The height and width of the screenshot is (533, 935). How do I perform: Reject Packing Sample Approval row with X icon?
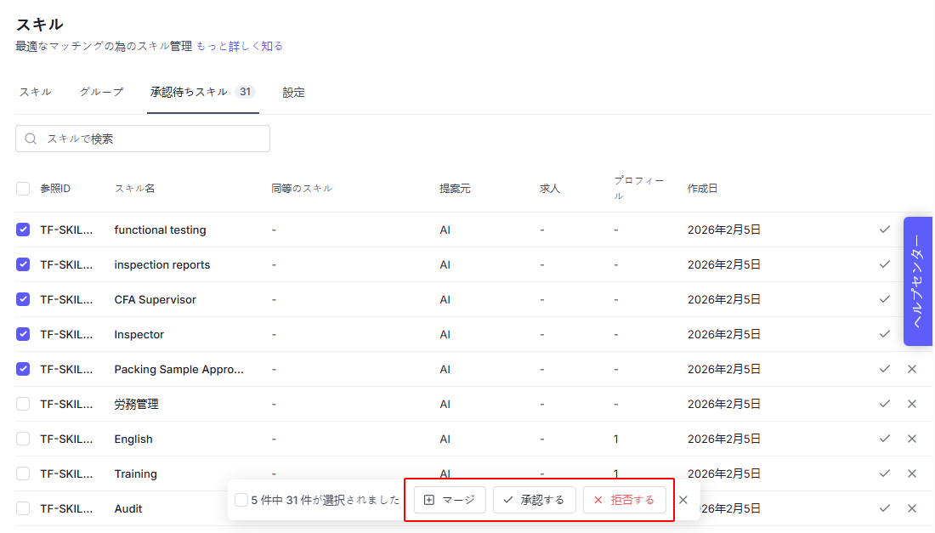(x=912, y=369)
